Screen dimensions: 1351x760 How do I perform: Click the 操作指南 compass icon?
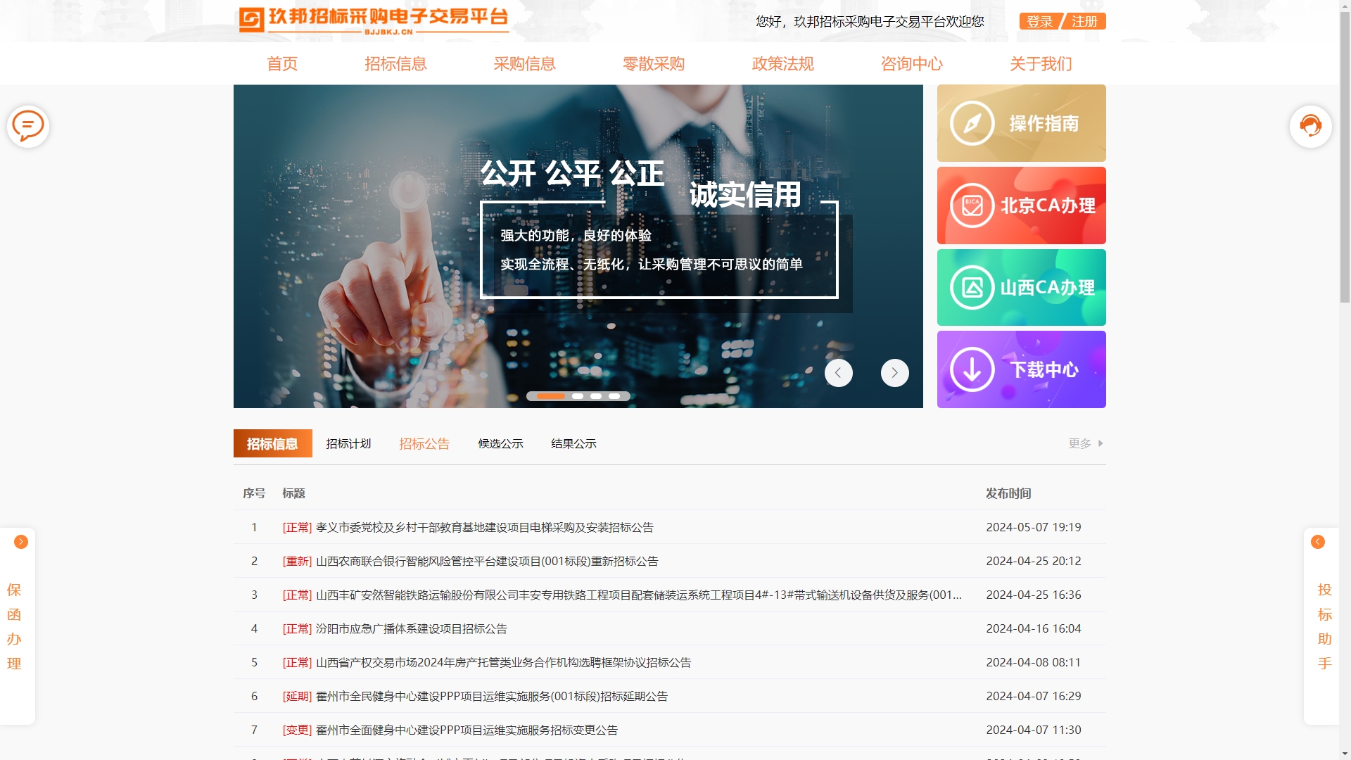(x=972, y=124)
